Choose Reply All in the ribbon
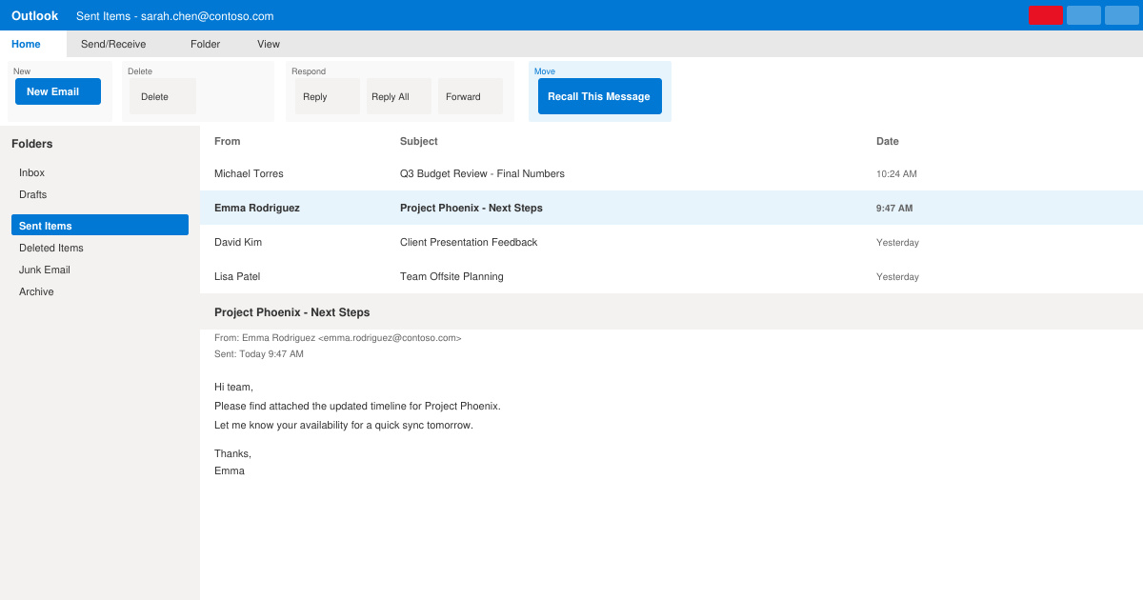This screenshot has height=600, width=1143. pyautogui.click(x=399, y=96)
